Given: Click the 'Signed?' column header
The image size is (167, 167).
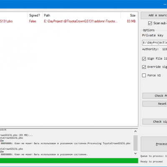Looking at the screenshot, I should (35, 15).
